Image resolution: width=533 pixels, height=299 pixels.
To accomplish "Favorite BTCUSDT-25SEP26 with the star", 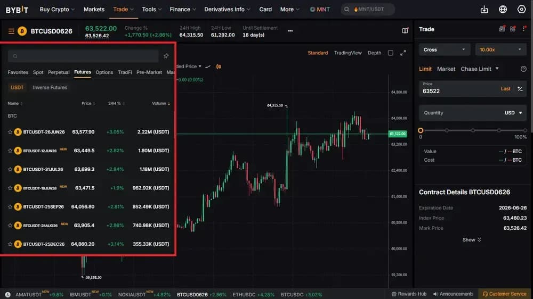I will [x=10, y=206].
